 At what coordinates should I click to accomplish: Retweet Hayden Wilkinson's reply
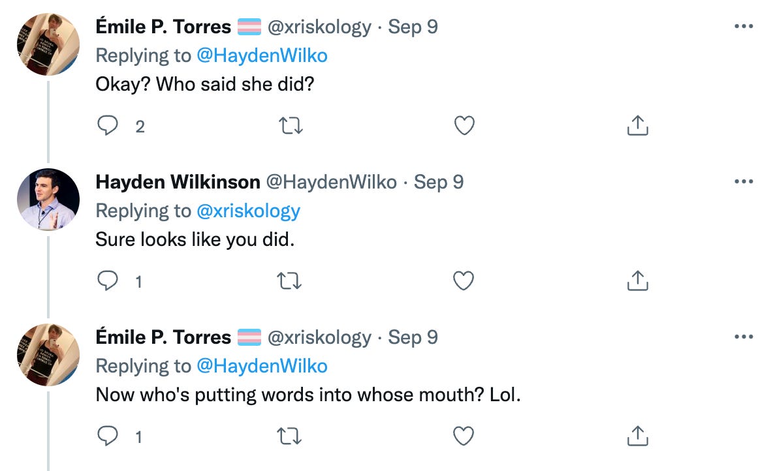tap(289, 281)
